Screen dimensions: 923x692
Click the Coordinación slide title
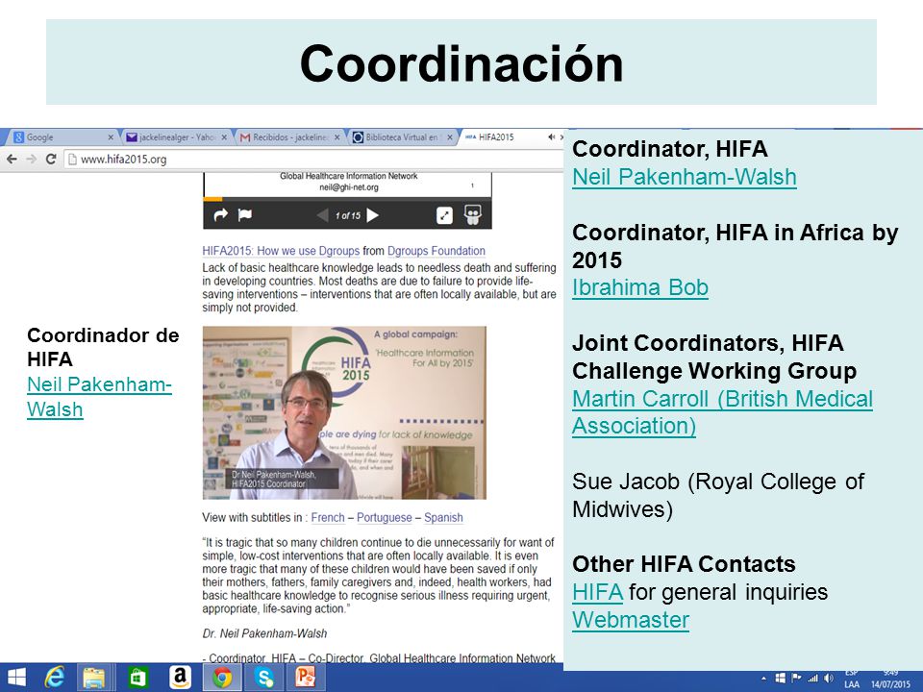[461, 63]
